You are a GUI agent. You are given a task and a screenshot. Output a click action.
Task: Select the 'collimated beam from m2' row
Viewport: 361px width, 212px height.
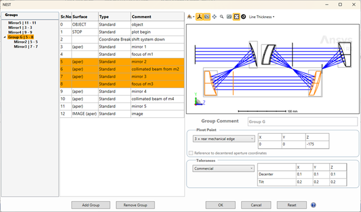(122, 69)
